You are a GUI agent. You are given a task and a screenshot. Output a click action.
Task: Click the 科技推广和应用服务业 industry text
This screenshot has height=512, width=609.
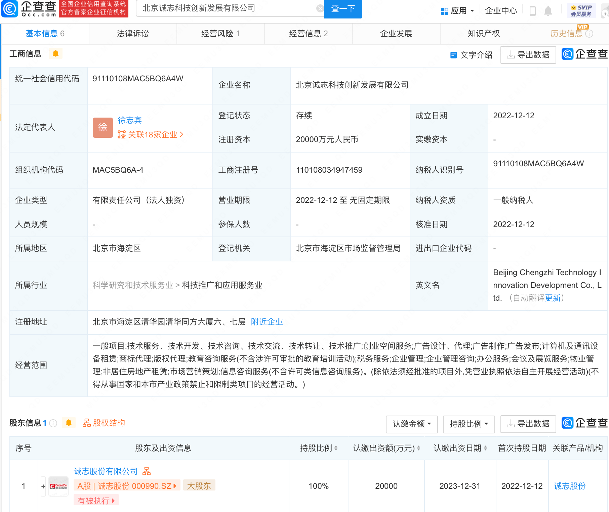pos(222,285)
